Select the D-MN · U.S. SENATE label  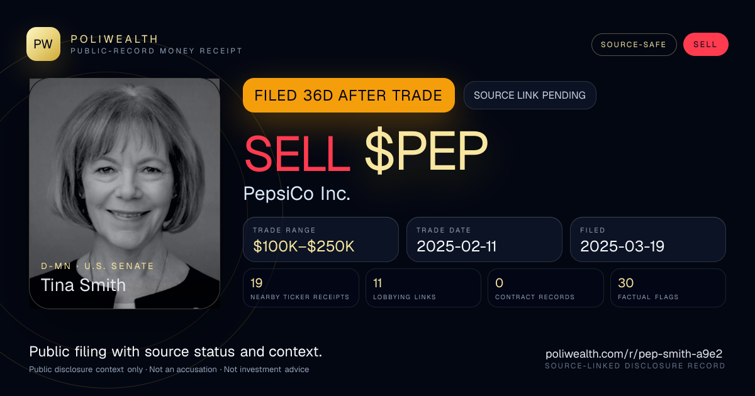click(98, 266)
